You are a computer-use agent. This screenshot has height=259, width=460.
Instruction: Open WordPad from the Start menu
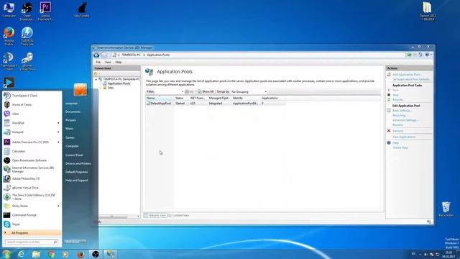coord(32,123)
